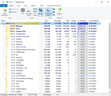Click the 24.2 % parent bar for Users

pyautogui.click(x=83, y=29)
